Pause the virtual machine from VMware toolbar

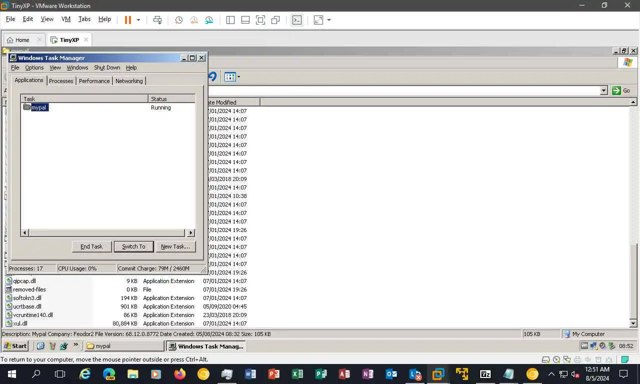point(127,20)
